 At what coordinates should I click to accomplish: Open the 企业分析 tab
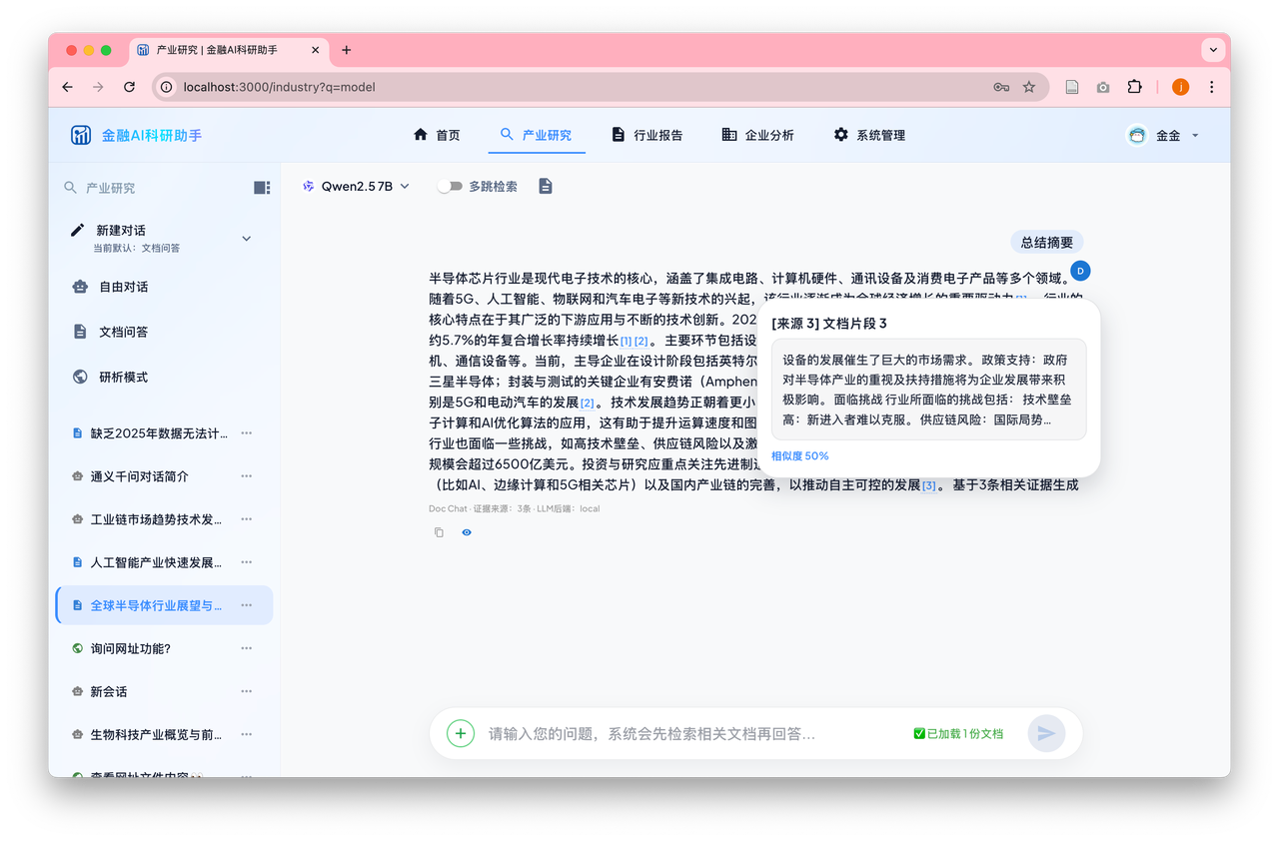point(757,135)
